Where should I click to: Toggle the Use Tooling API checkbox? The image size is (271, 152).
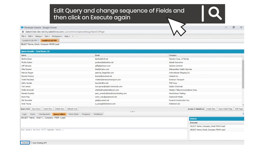(31, 143)
